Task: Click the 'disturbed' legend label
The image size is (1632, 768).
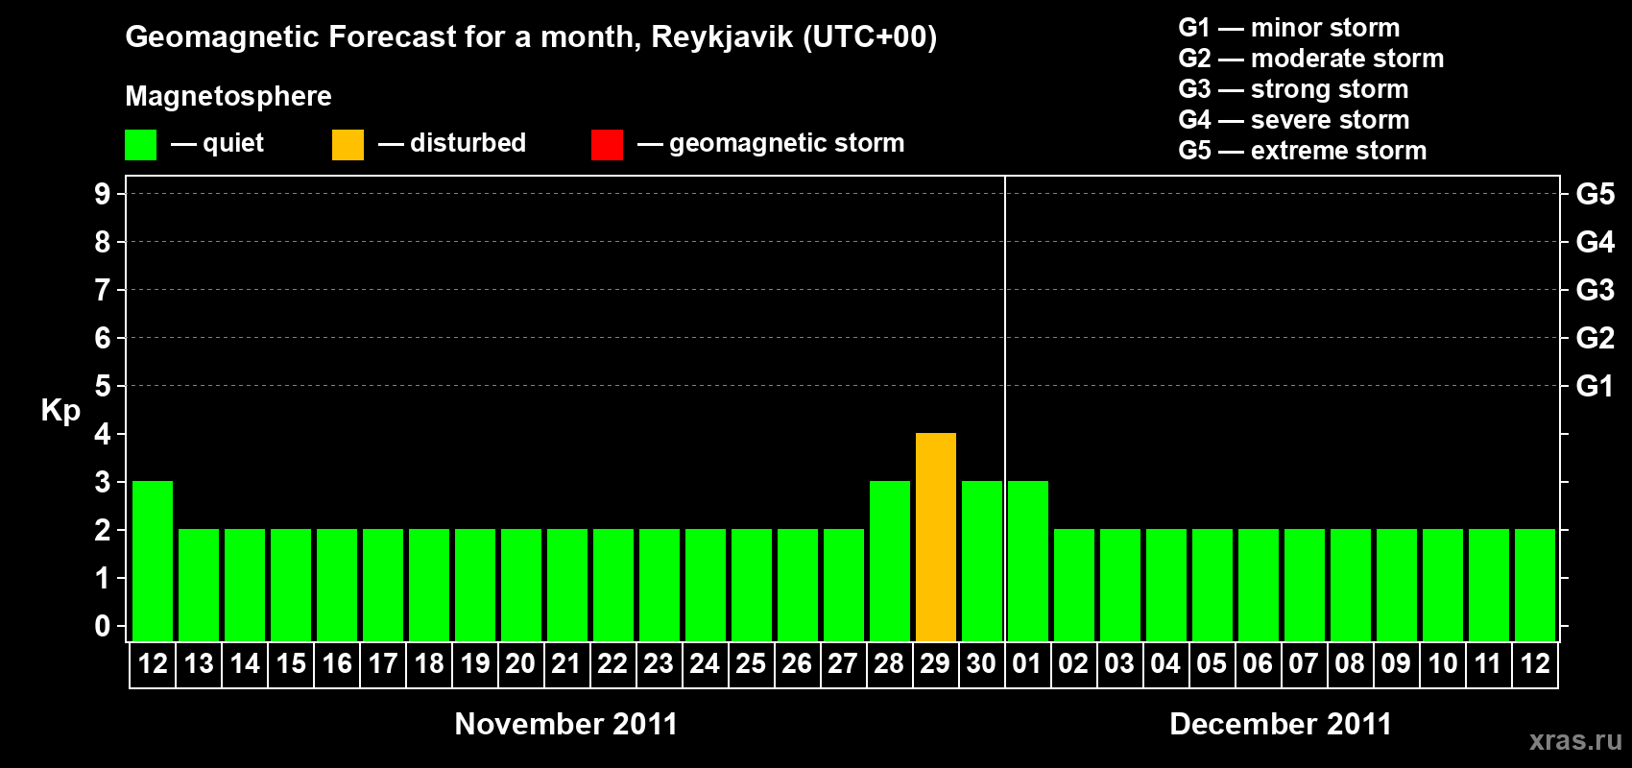Action: [468, 143]
